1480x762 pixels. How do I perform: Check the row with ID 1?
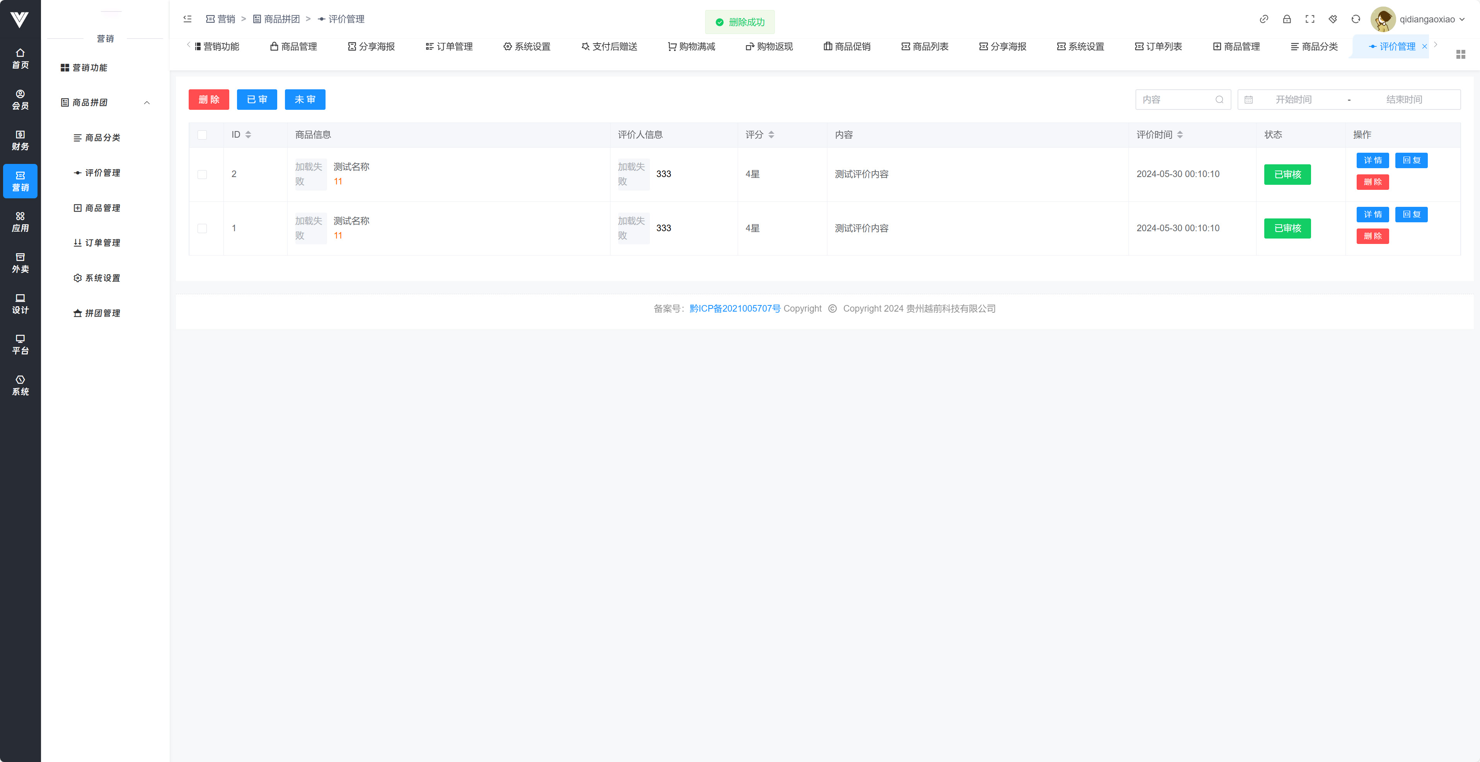(202, 228)
